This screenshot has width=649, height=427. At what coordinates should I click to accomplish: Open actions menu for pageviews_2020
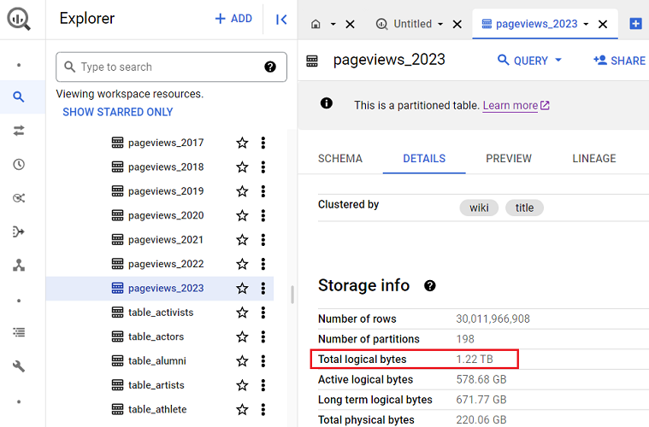263,215
